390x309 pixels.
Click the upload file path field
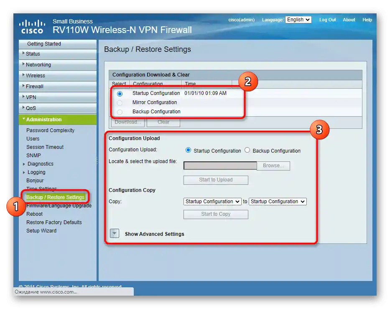[220, 166]
